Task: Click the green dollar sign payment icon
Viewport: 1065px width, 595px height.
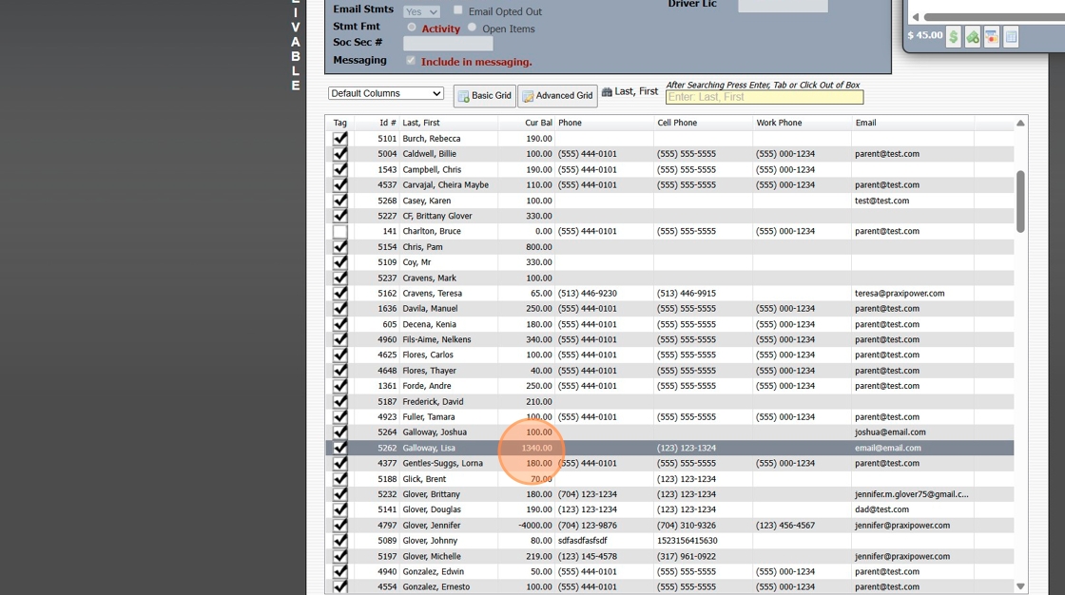Action: pos(953,37)
